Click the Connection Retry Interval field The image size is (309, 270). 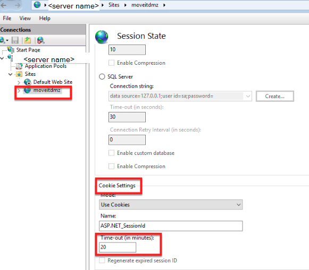point(127,140)
